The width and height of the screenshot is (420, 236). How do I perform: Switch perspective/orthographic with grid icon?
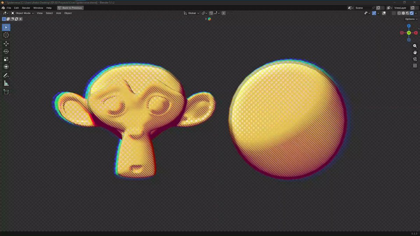coord(415,65)
